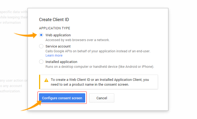This screenshot has height=119, width=197.
Task: Click the 'Installed application' label text
Action: pos(61,62)
